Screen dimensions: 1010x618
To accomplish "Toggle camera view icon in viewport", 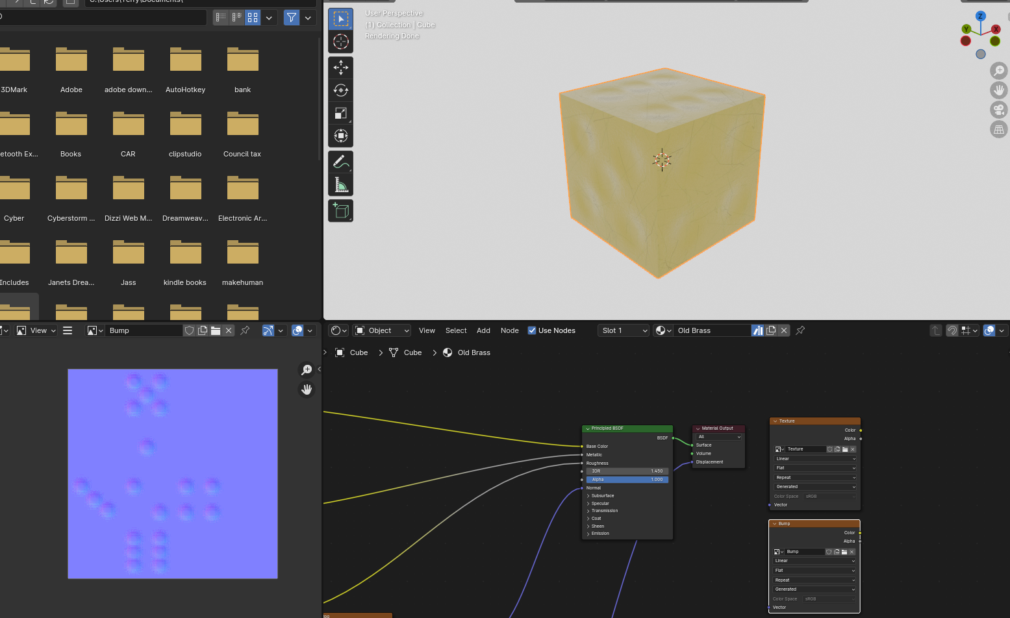I will [998, 109].
